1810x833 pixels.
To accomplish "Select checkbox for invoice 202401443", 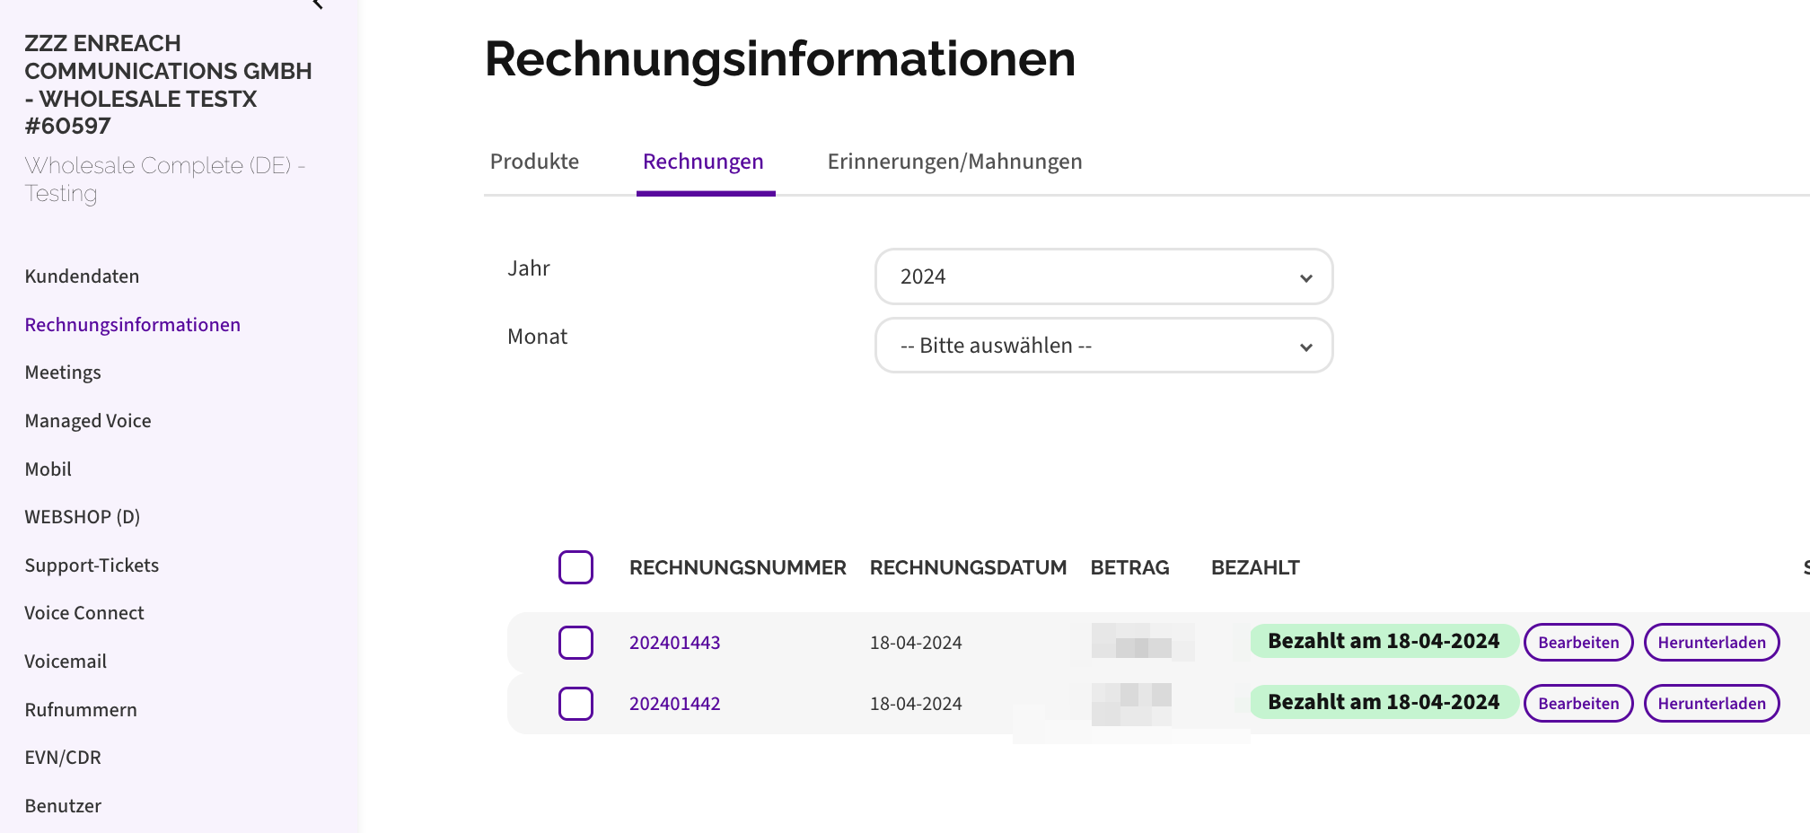I will (576, 642).
